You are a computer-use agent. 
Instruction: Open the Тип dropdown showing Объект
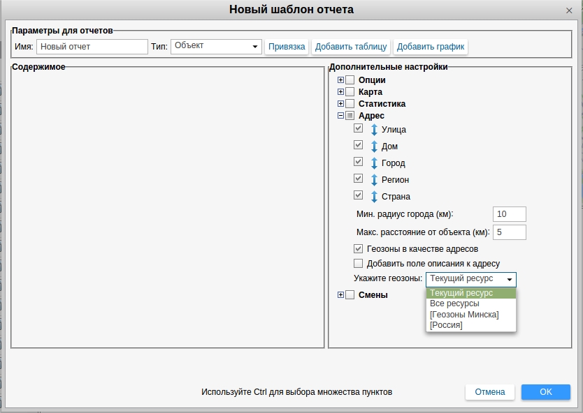pyautogui.click(x=215, y=47)
